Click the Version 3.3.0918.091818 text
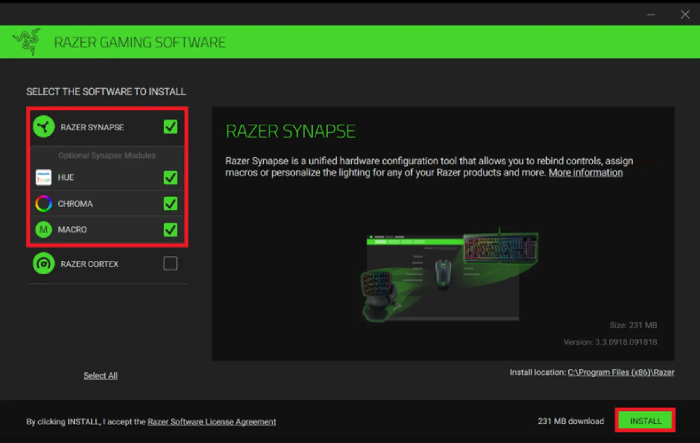This screenshot has width=700, height=443. coord(610,342)
